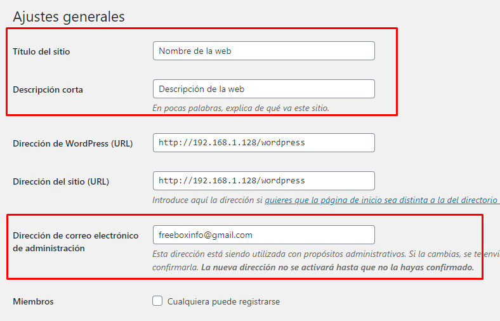The height and width of the screenshot is (321, 500).
Task: Click the 'Título del sitio' text field
Action: click(x=263, y=51)
